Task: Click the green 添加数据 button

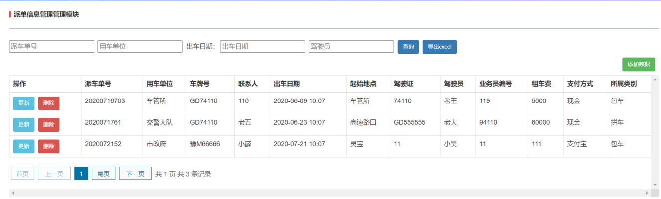Action: (x=638, y=64)
